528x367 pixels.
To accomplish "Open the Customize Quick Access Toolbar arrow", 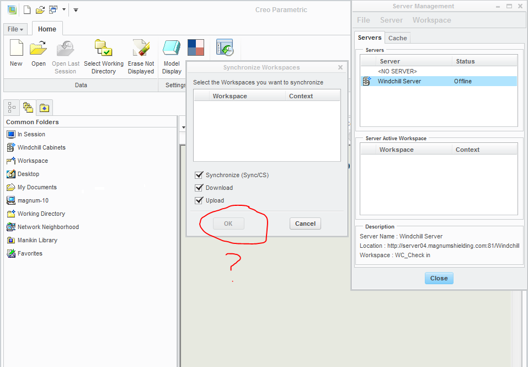I will [76, 10].
